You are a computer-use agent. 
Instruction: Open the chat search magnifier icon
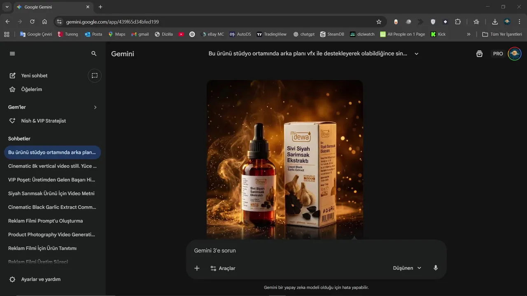(x=94, y=53)
